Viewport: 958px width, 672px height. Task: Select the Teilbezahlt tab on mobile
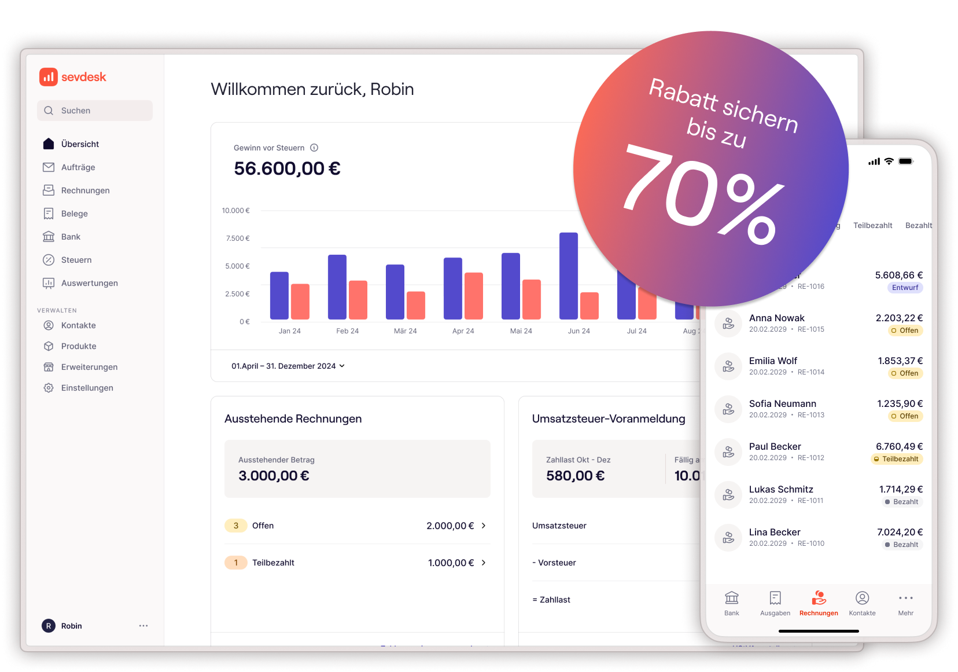(x=872, y=225)
